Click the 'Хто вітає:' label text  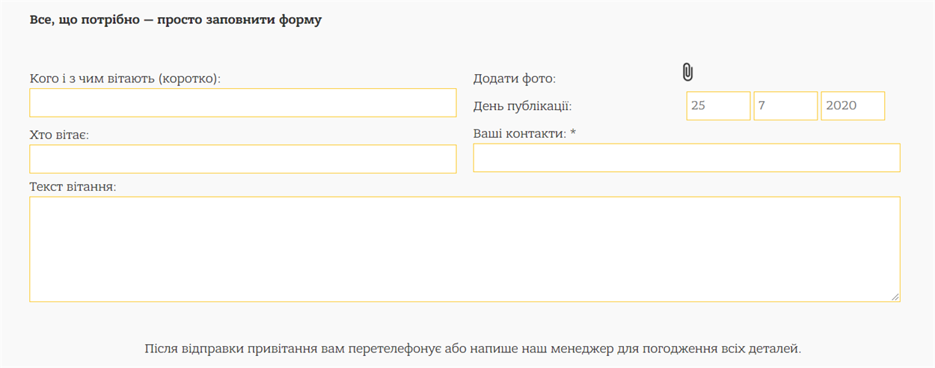[59, 135]
